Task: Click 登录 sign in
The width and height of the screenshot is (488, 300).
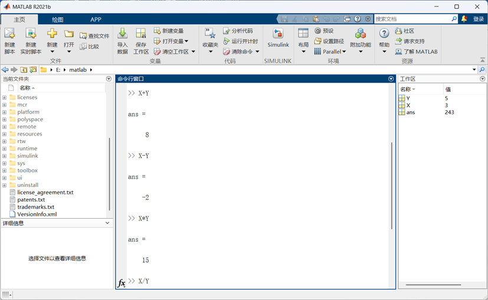Action: click(x=479, y=19)
